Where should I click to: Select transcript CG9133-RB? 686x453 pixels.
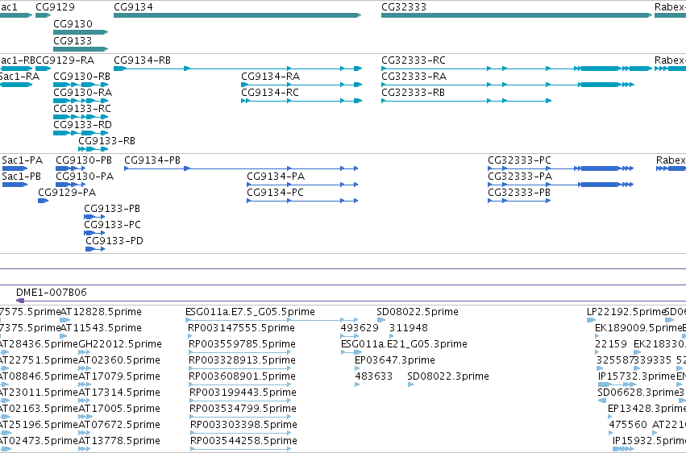[106, 141]
